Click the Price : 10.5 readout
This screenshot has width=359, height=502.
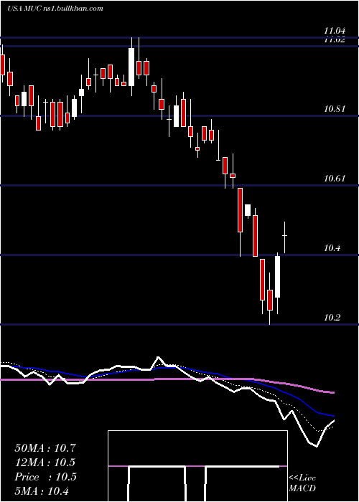[x=45, y=477]
